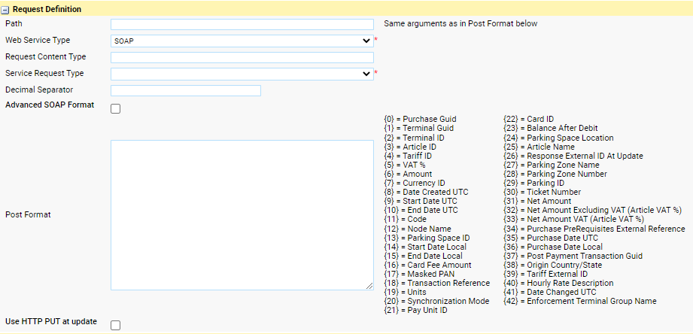Click the '{17} = Masked PAN' entry

419,274
